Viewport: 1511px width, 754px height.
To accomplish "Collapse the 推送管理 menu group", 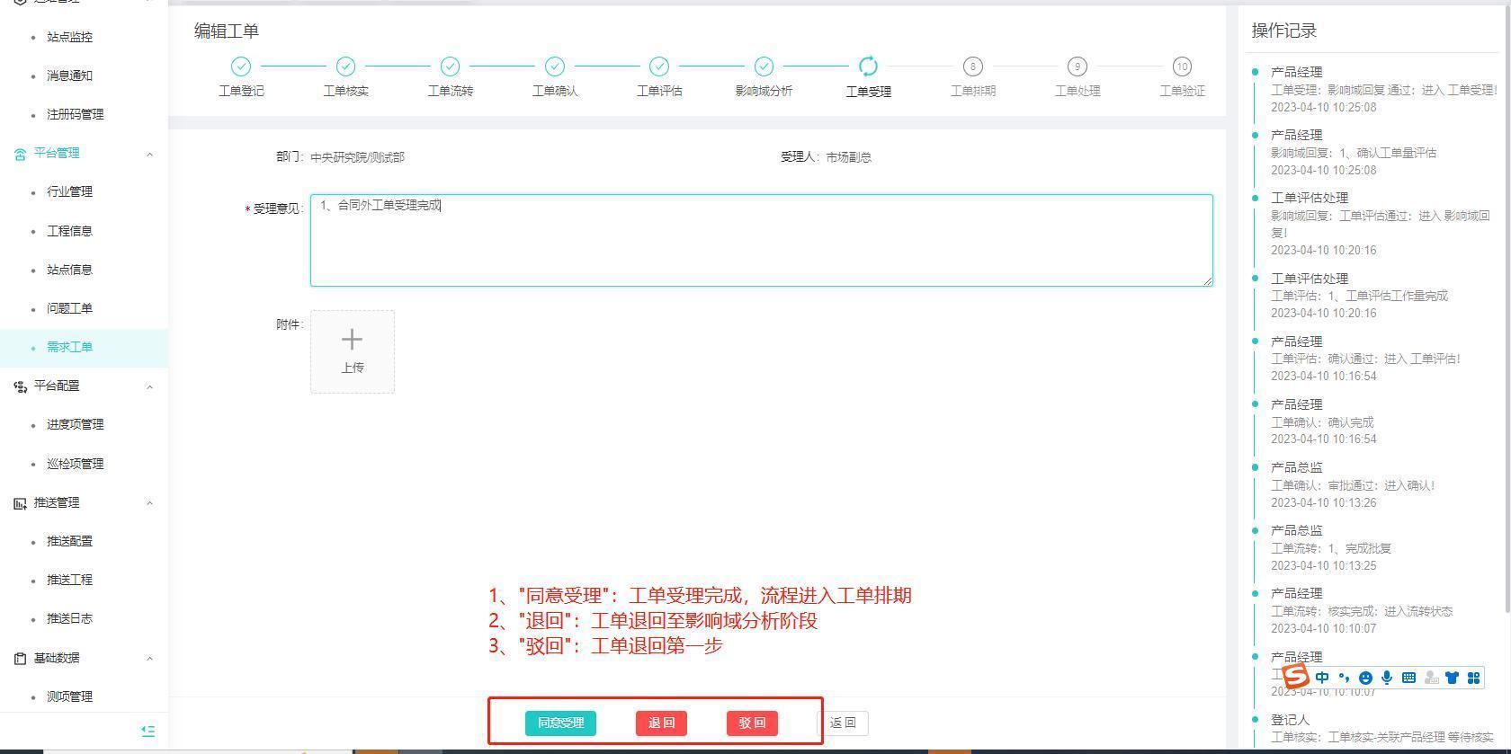I will click(x=149, y=503).
